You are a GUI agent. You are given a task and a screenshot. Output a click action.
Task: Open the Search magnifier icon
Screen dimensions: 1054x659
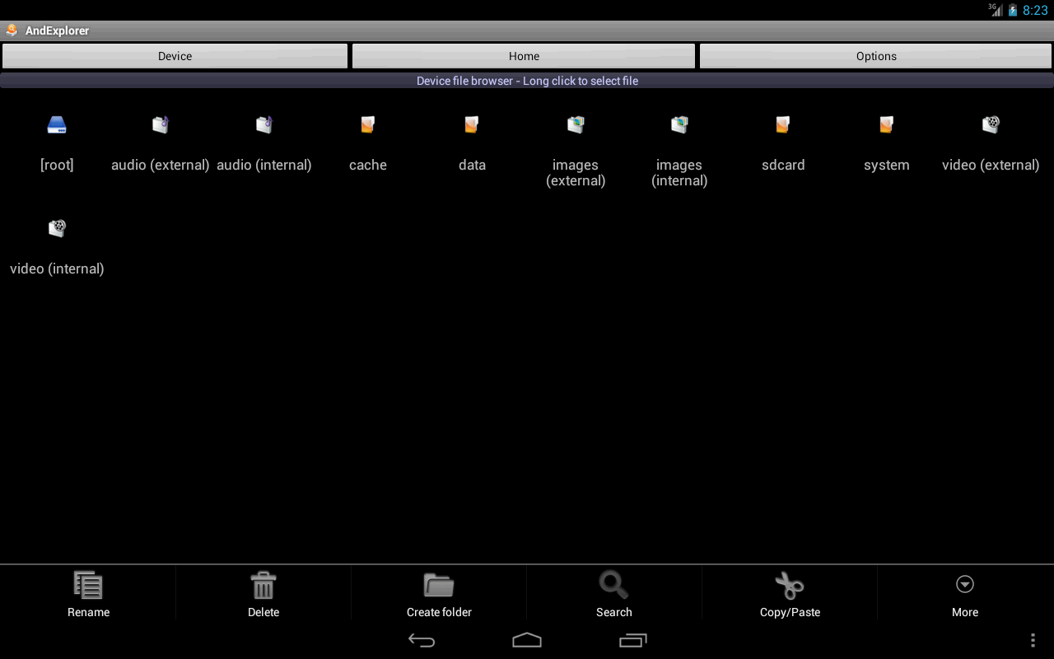(614, 585)
